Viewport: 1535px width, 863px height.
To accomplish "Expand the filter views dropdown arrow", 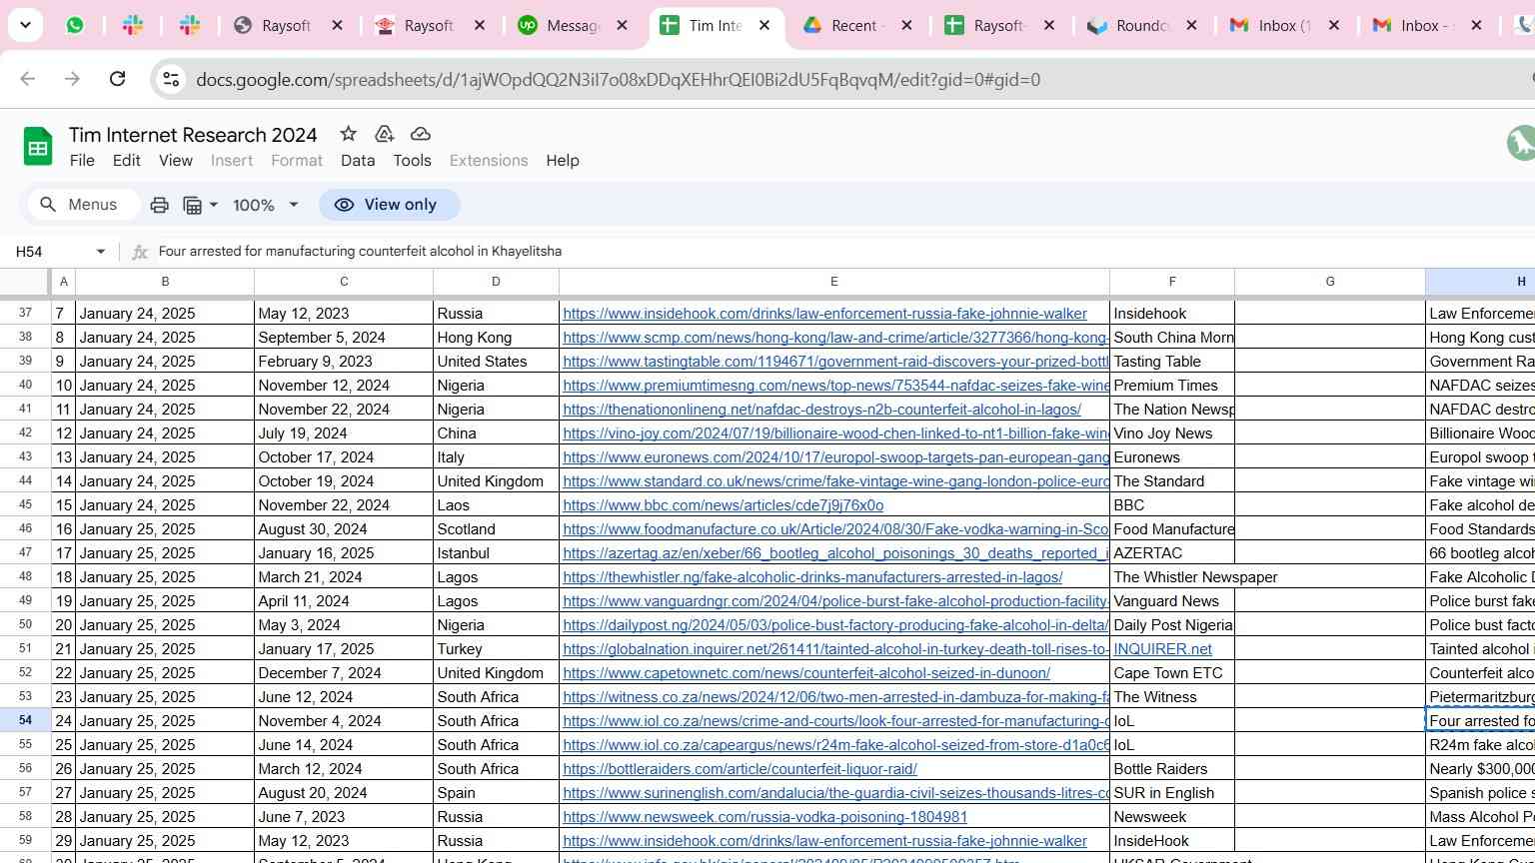I will click(214, 205).
